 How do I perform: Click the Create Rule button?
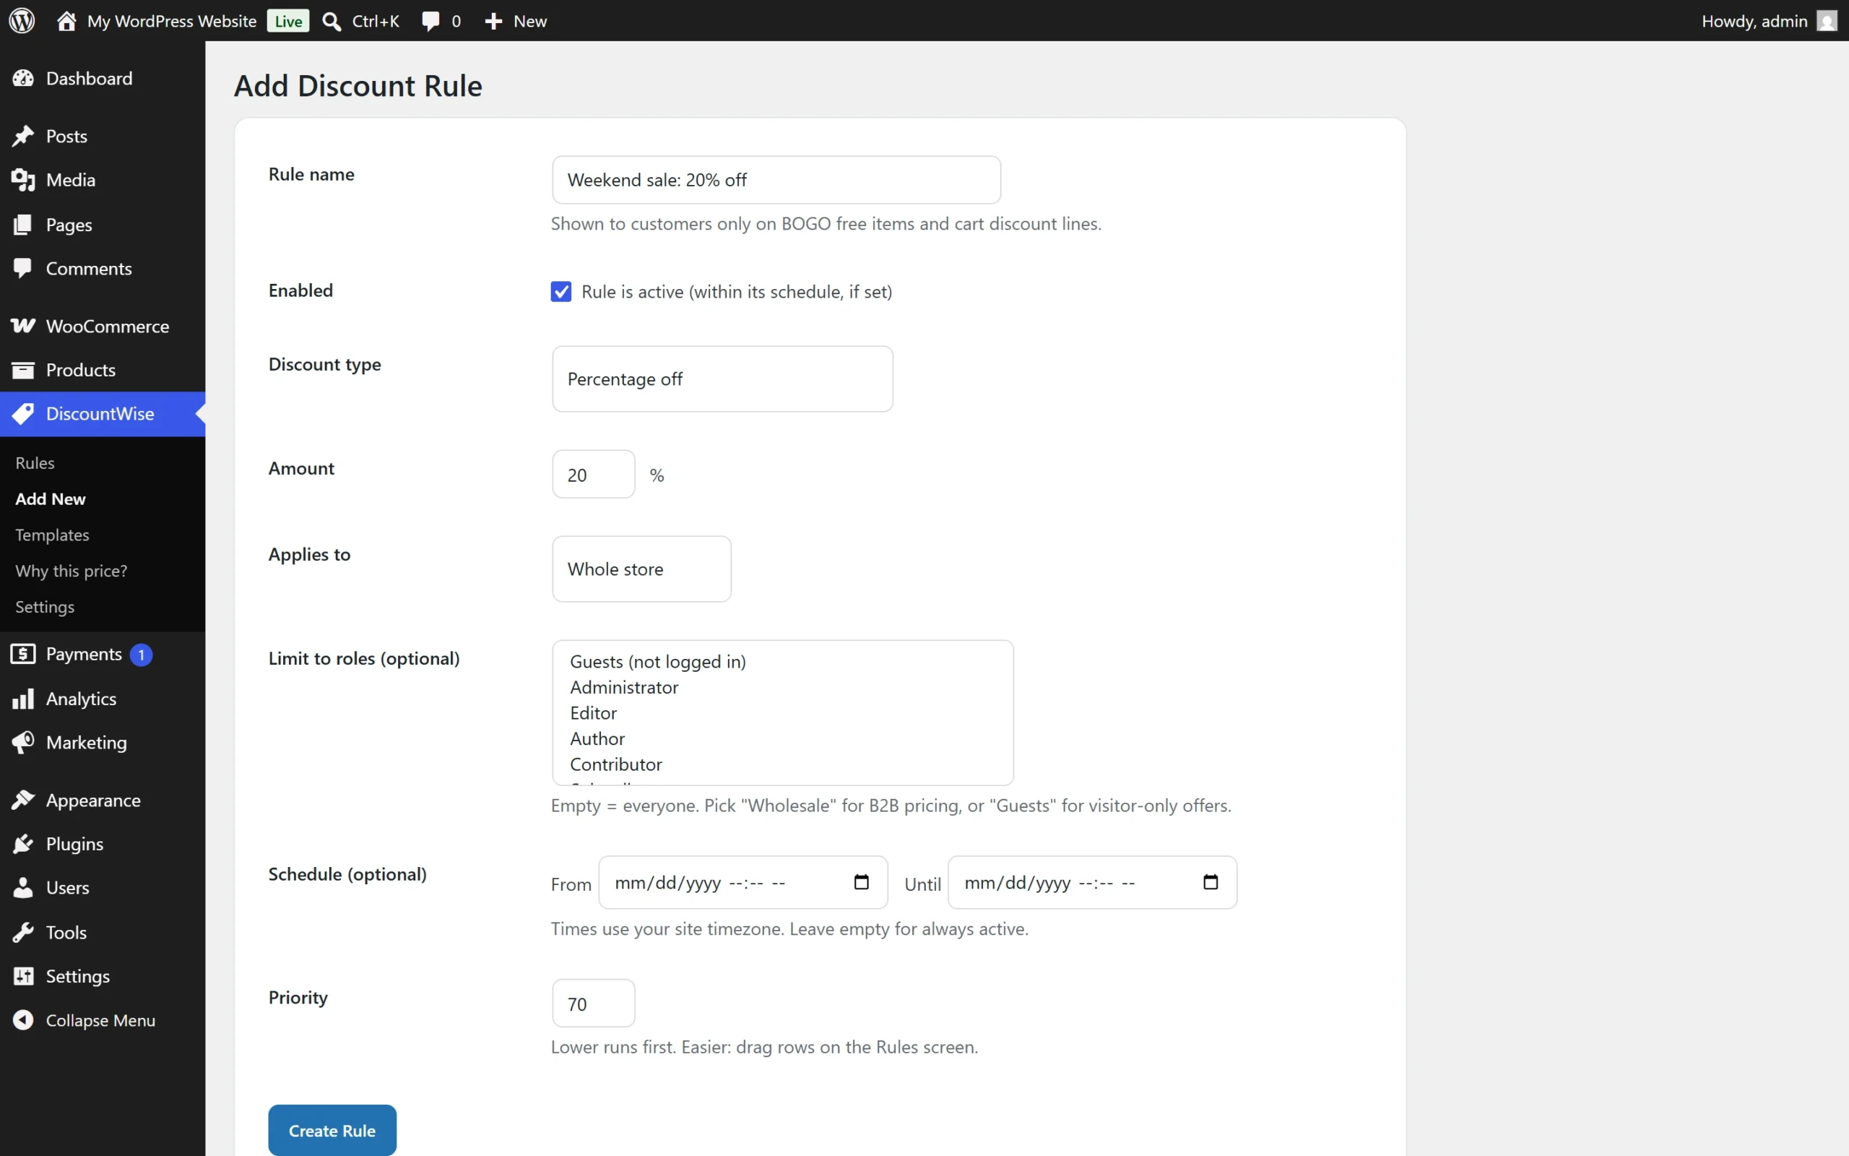[332, 1130]
